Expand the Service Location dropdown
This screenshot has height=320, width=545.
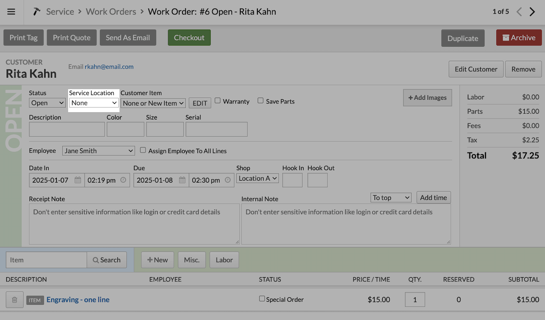tap(94, 103)
